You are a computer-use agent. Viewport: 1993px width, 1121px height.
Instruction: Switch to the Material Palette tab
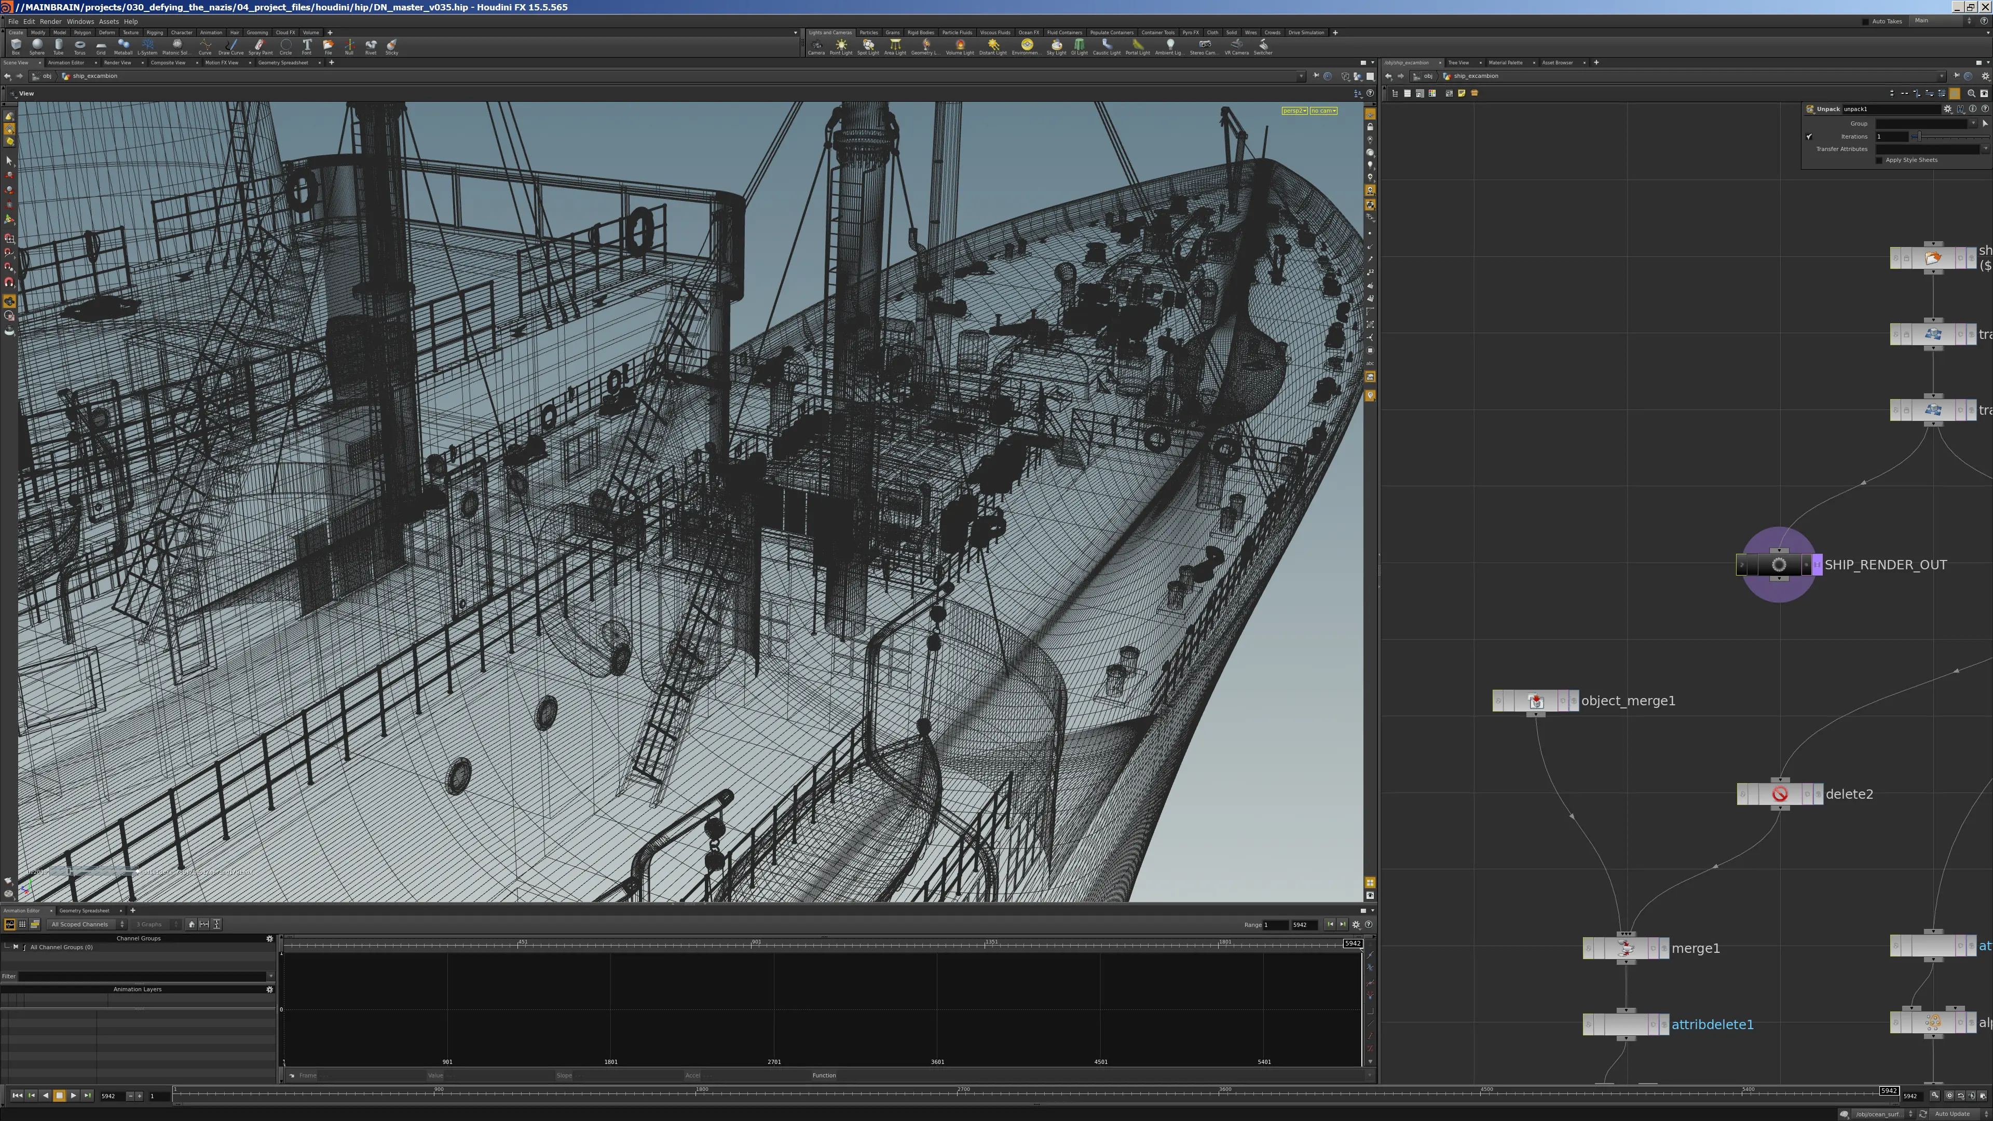click(x=1506, y=63)
